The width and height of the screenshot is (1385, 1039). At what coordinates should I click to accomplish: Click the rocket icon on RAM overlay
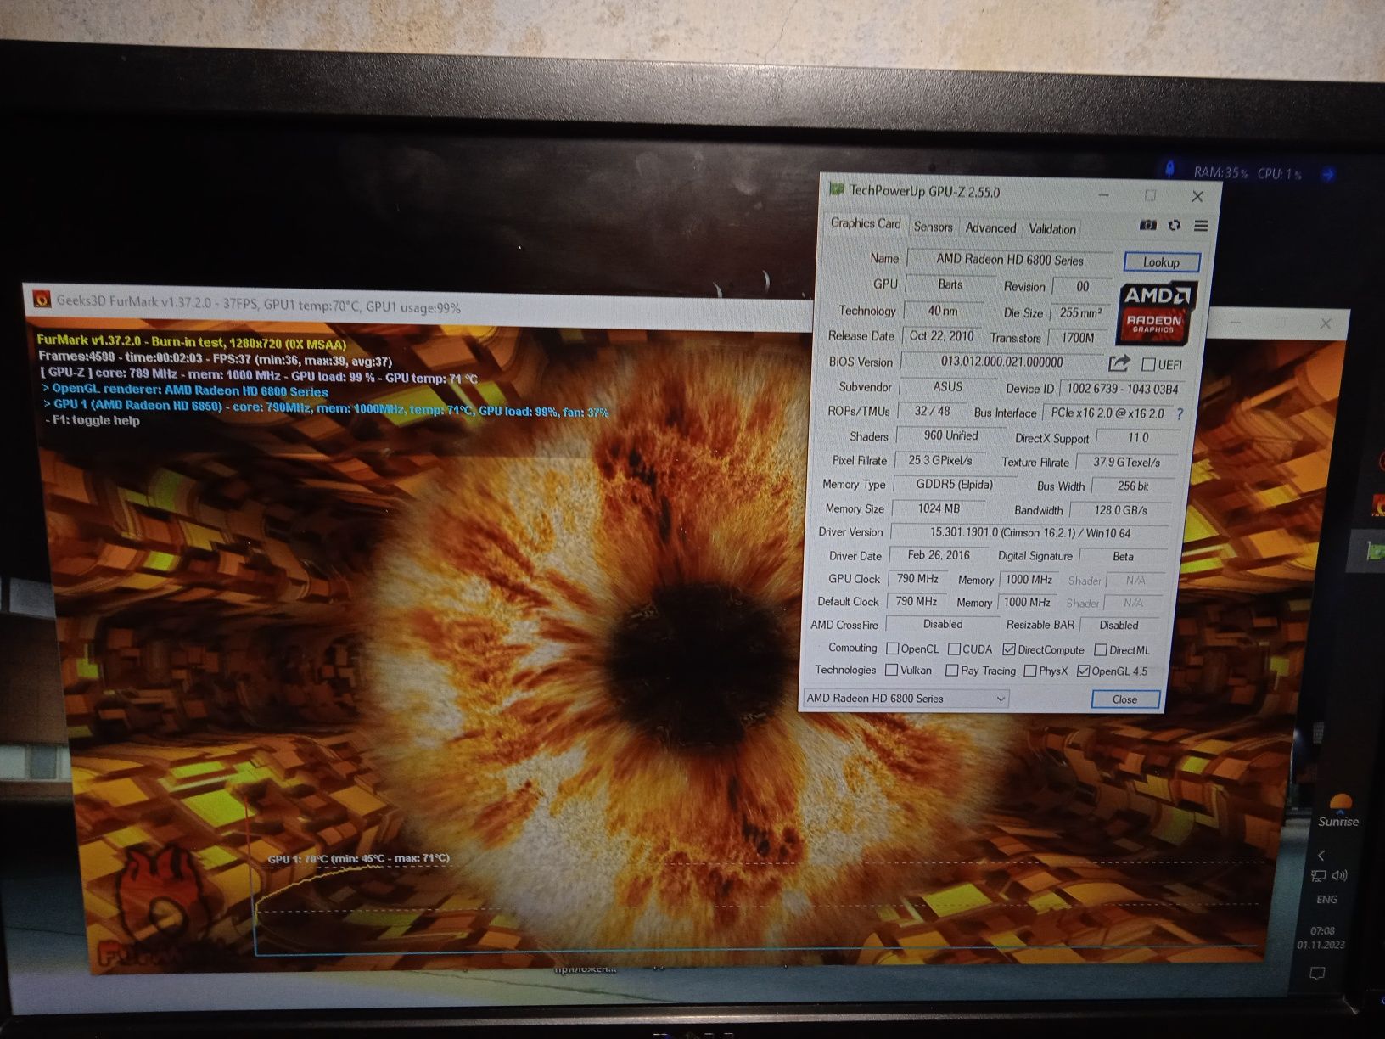[x=1170, y=170]
